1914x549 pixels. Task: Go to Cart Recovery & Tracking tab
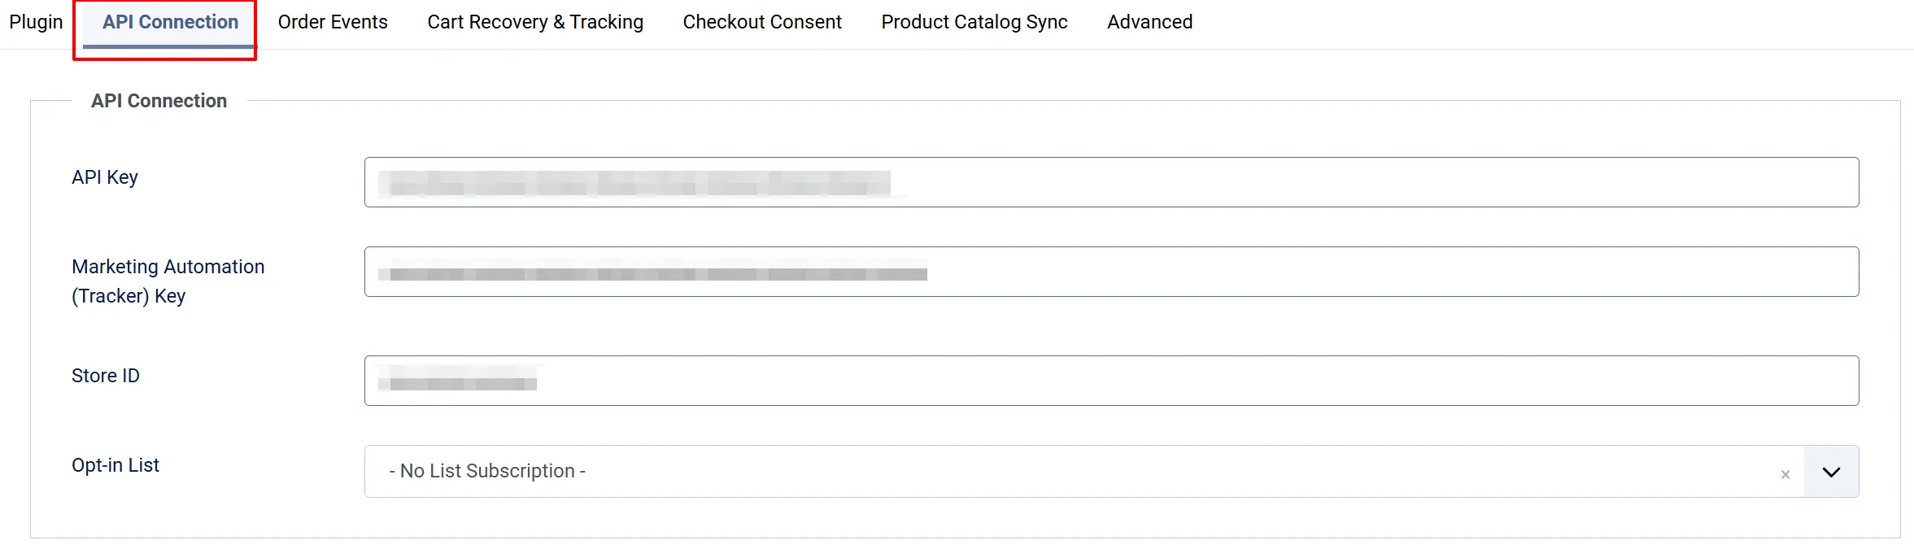point(535,22)
